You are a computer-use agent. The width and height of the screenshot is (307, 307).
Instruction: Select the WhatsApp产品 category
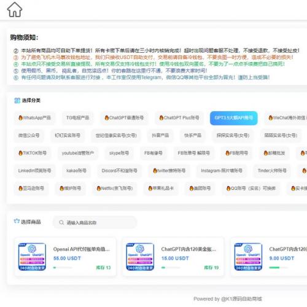coord(34,118)
